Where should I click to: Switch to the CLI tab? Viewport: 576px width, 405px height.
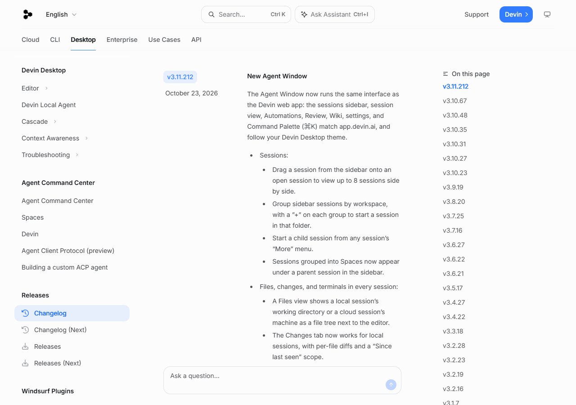(55, 40)
